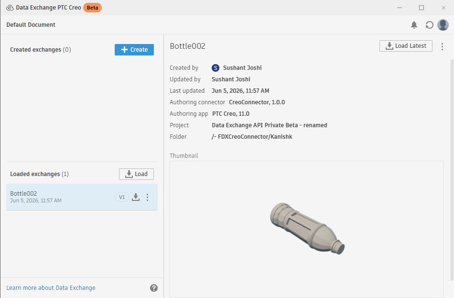Click the 'Data Exchange API Private Beta - renamed' project
Image resolution: width=454 pixels, height=298 pixels.
270,125
